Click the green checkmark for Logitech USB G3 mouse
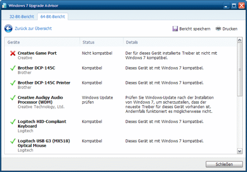Screen dimensions: 247x172 tap(13, 141)
